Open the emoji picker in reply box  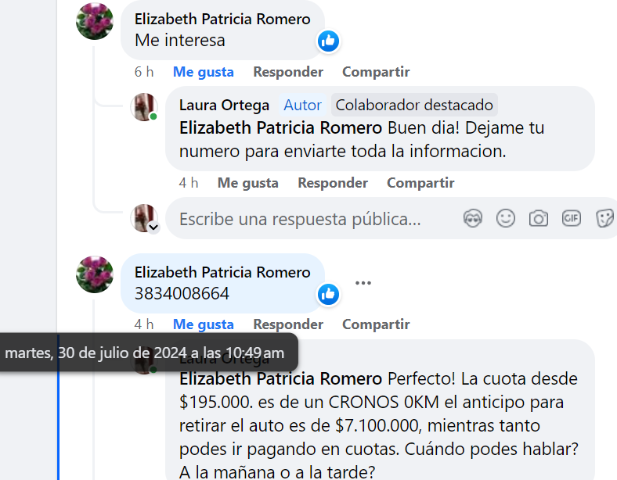[506, 218]
